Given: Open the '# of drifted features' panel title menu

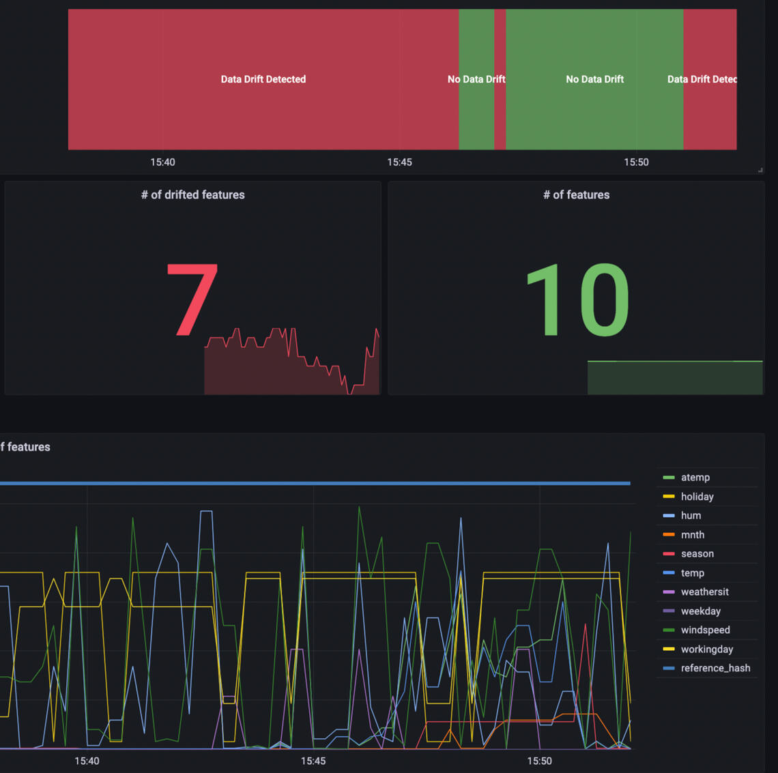Looking at the screenshot, I should (192, 195).
